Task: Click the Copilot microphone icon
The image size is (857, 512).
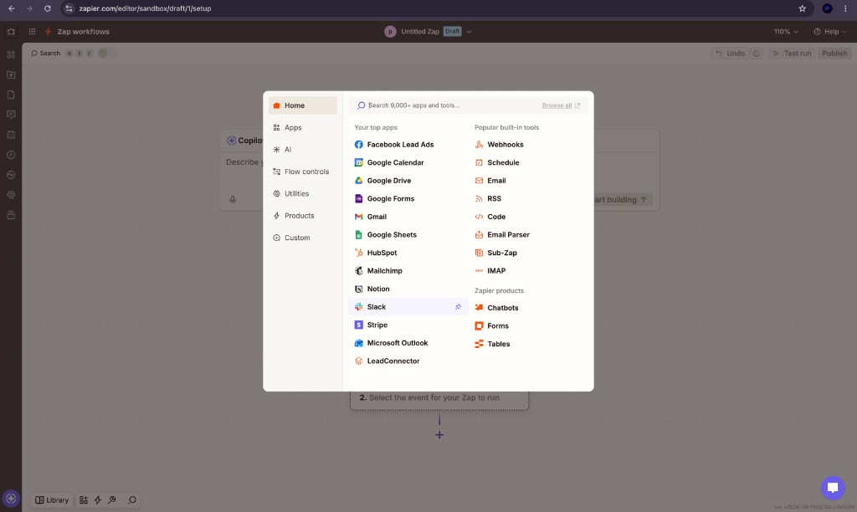Action: click(x=233, y=199)
